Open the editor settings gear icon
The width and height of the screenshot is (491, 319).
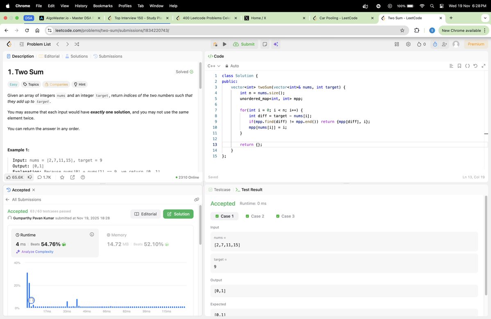(x=408, y=44)
